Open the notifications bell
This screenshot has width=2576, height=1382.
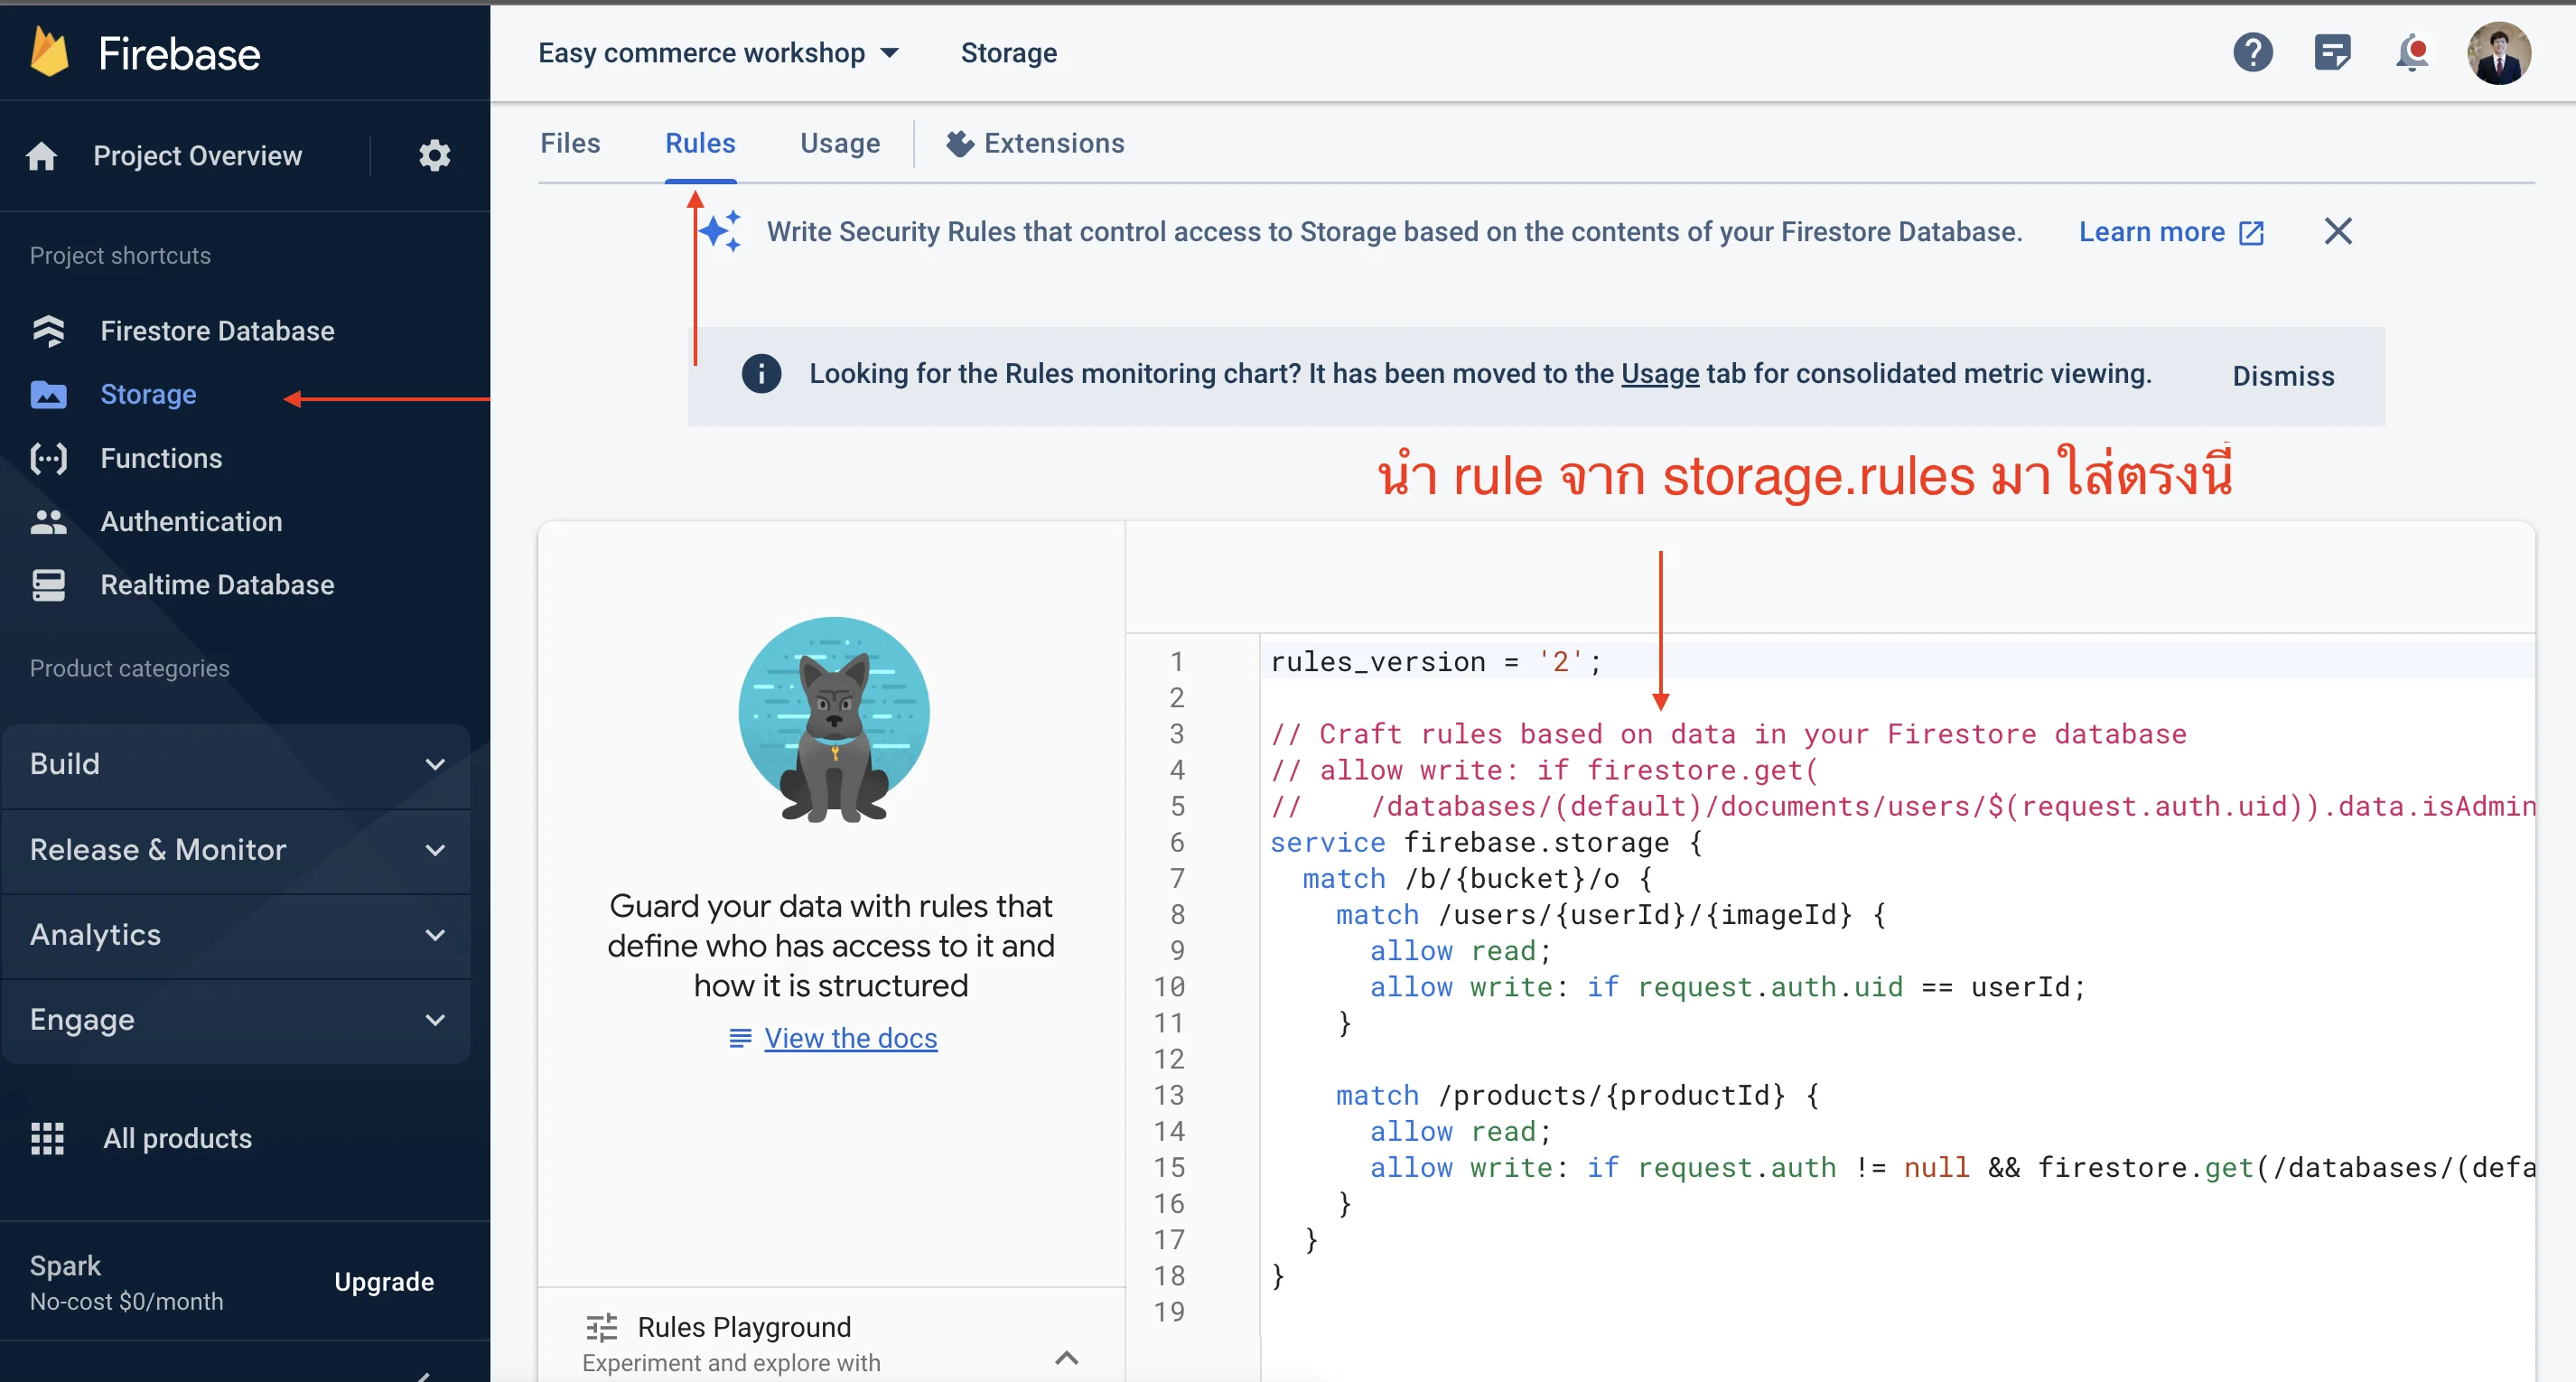pos(2412,52)
